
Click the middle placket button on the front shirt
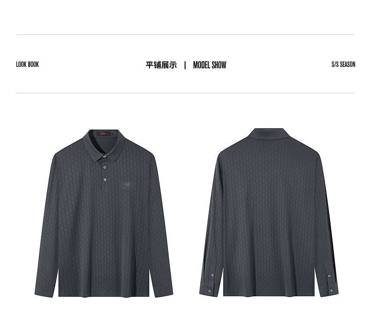click(105, 167)
